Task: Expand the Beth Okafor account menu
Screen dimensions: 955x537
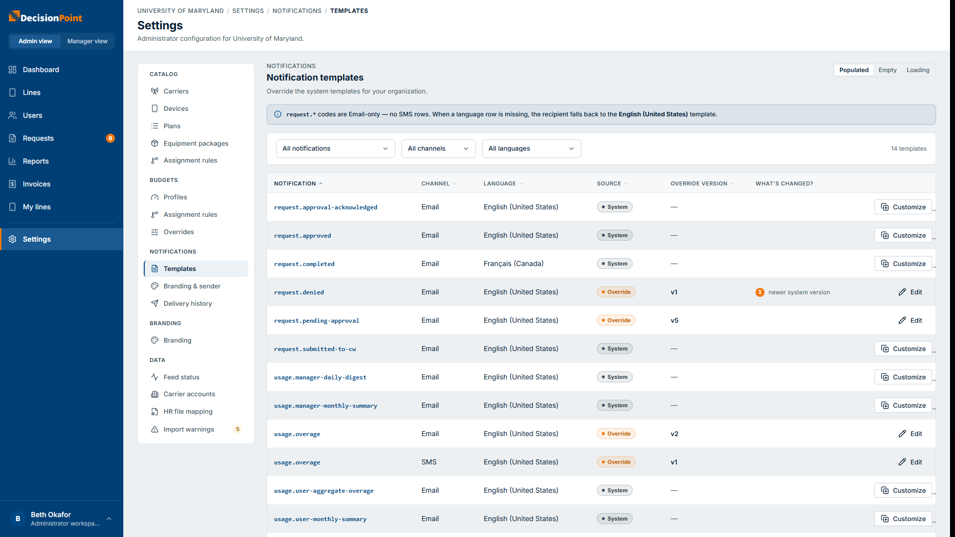Action: click(x=62, y=519)
